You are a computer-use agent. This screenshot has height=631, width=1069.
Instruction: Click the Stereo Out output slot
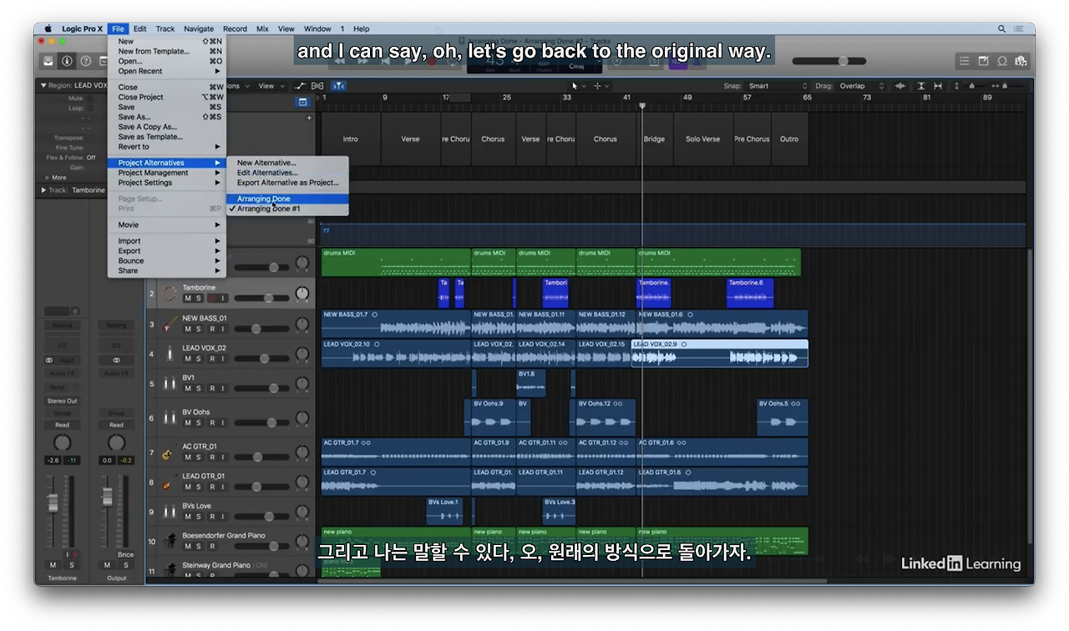62,401
